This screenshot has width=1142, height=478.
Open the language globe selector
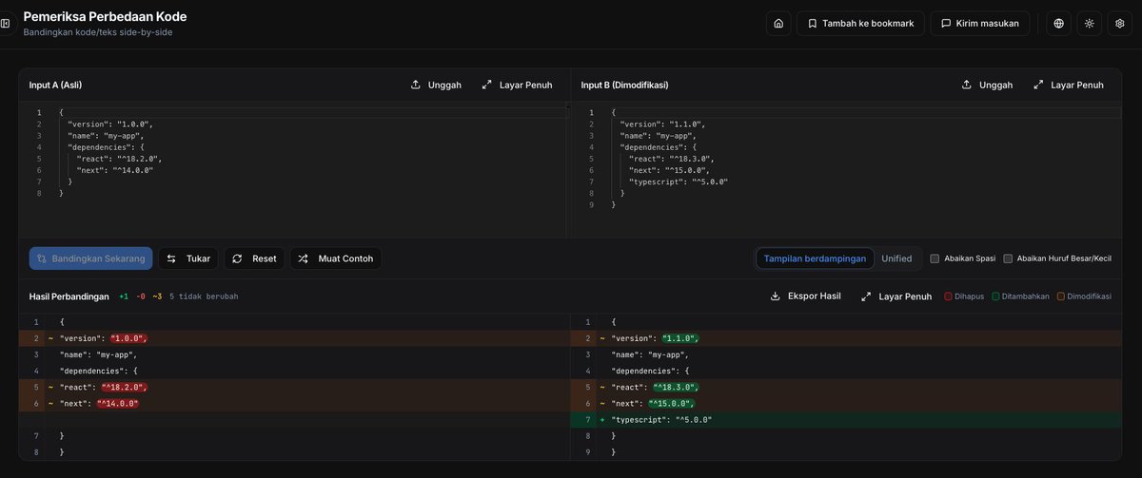(x=1058, y=24)
